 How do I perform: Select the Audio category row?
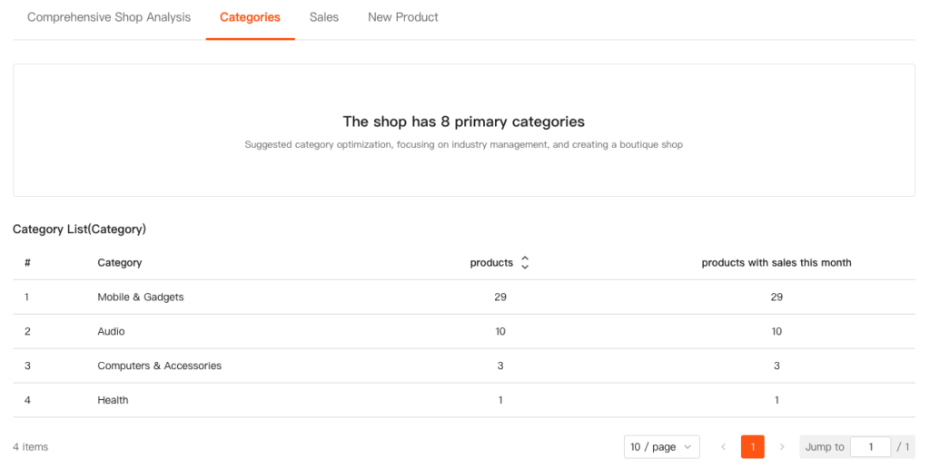pyautogui.click(x=112, y=332)
